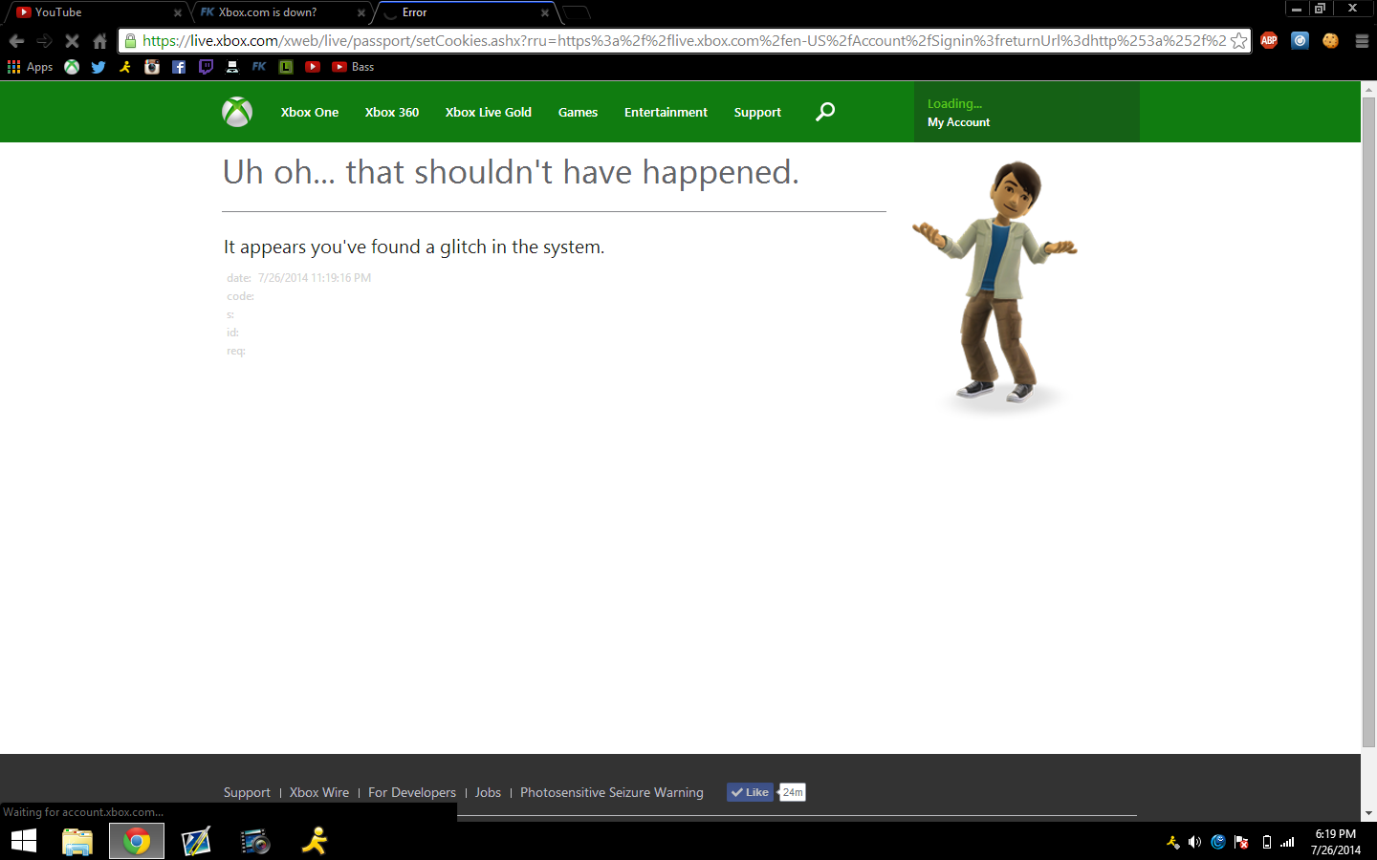Open the network signal tray icon
The image size is (1377, 860).
pyautogui.click(x=1288, y=842)
